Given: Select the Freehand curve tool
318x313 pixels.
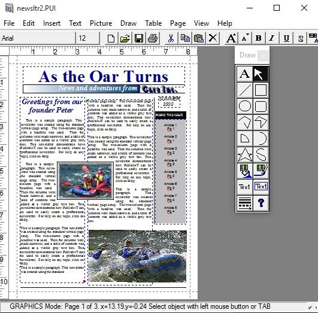Looking at the screenshot, I should click(x=261, y=155).
